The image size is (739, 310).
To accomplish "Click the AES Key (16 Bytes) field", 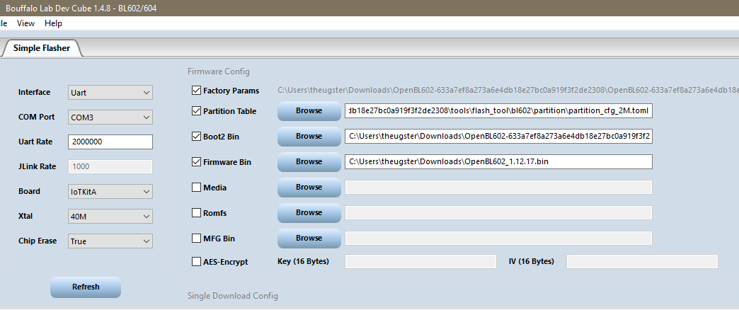I will [421, 261].
